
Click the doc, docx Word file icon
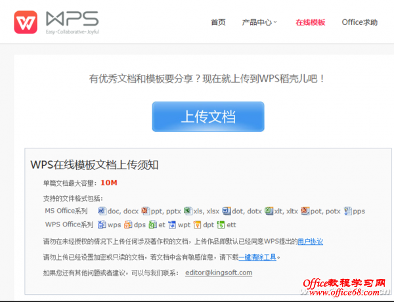tap(102, 211)
